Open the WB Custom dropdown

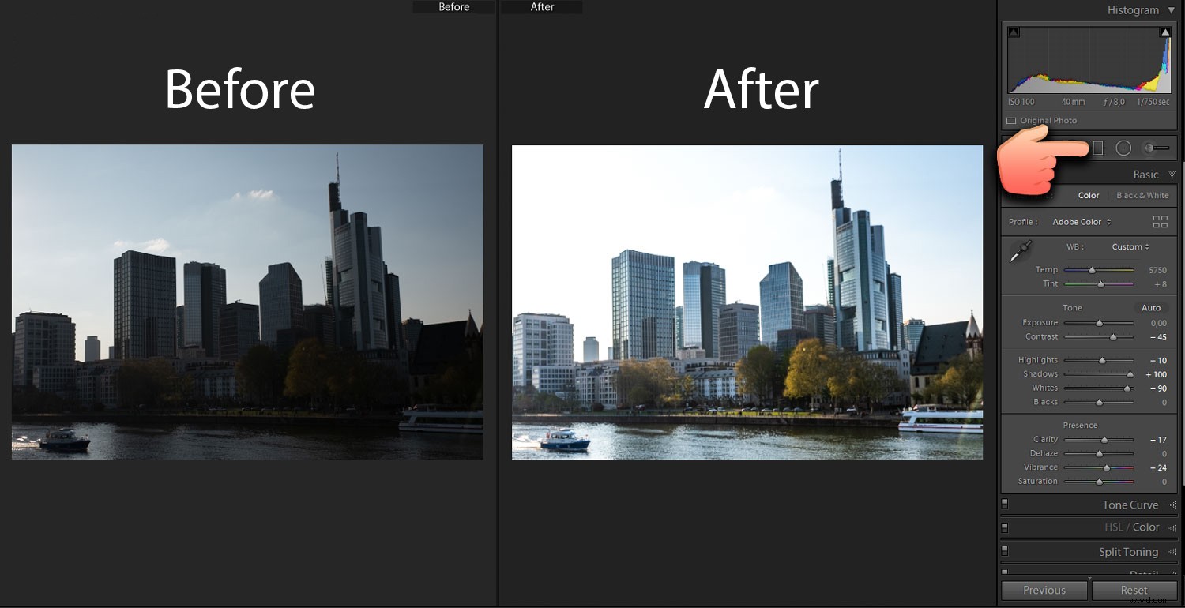point(1129,246)
